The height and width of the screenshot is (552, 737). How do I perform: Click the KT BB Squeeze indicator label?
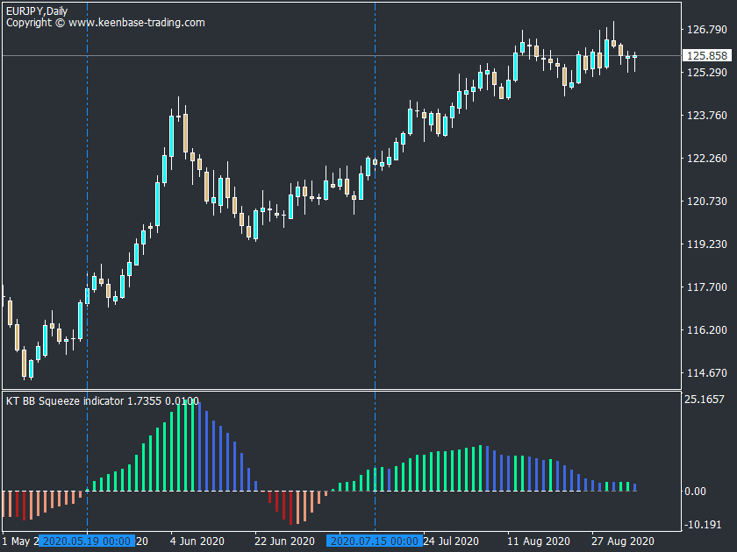[103, 401]
